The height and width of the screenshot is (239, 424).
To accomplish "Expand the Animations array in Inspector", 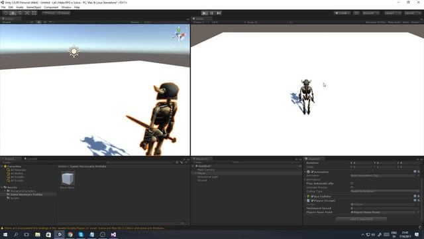I will click(305, 179).
